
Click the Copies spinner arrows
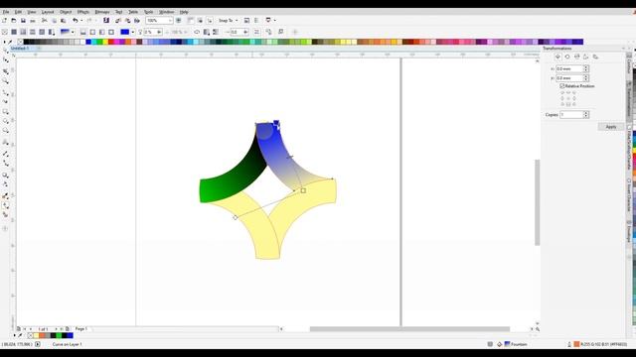pos(585,115)
